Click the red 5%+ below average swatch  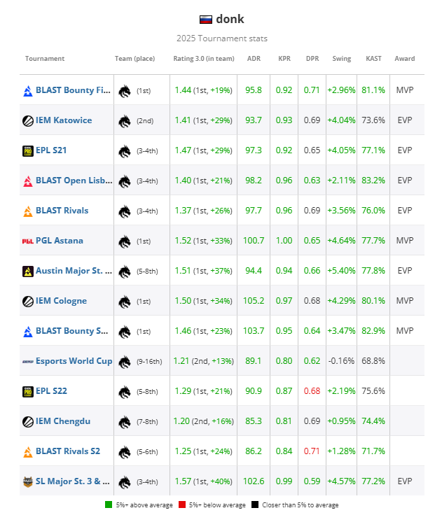(x=181, y=505)
